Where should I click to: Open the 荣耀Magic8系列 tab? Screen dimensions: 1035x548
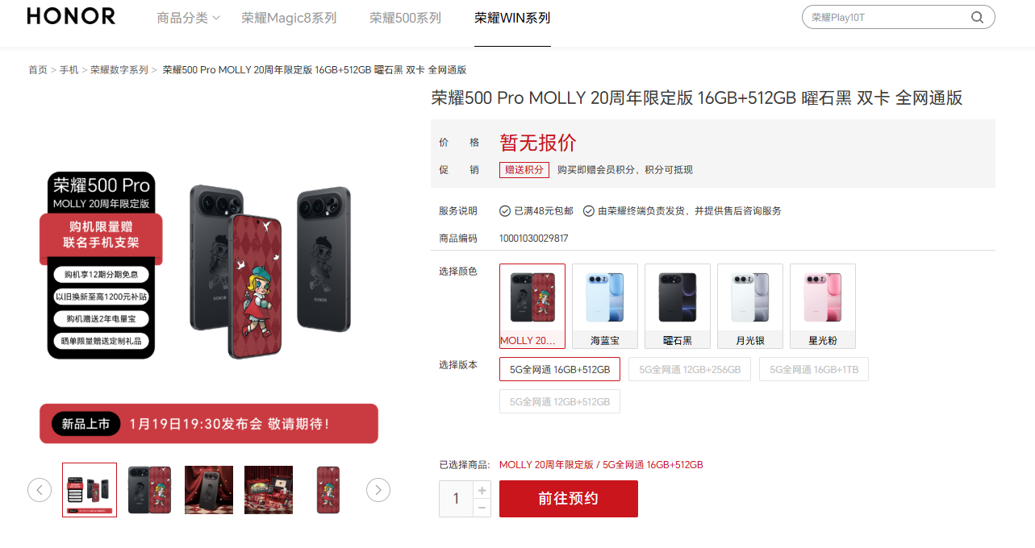click(289, 18)
